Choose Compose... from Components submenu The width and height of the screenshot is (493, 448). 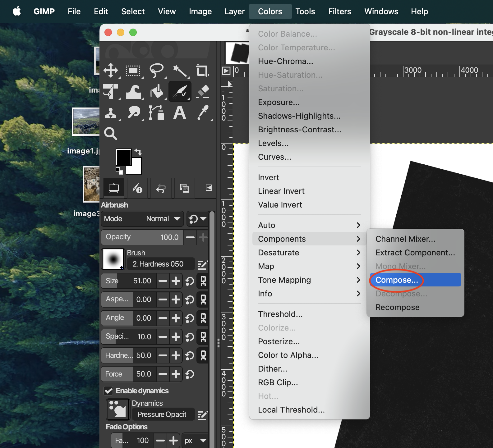point(415,280)
